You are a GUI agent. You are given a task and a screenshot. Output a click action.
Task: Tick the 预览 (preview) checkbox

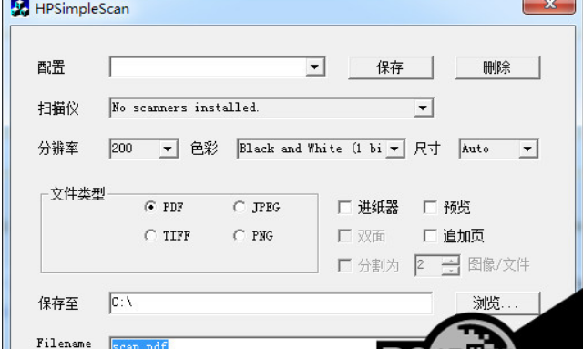pyautogui.click(x=430, y=207)
